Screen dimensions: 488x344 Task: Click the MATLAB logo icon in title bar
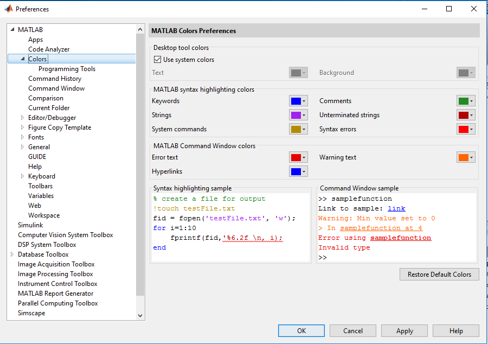pos(8,9)
